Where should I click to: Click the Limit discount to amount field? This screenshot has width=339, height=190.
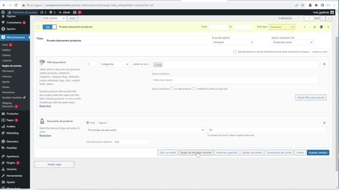[x=131, y=142]
